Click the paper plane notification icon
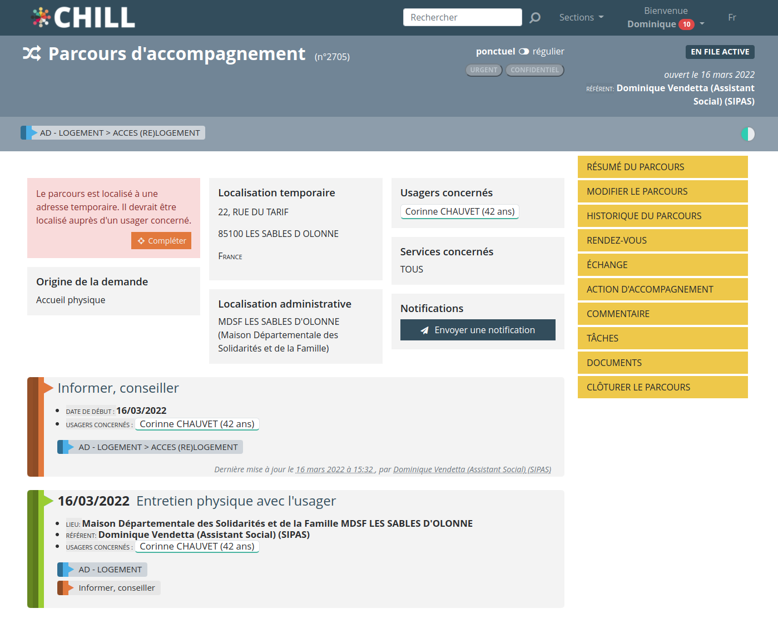 point(424,330)
